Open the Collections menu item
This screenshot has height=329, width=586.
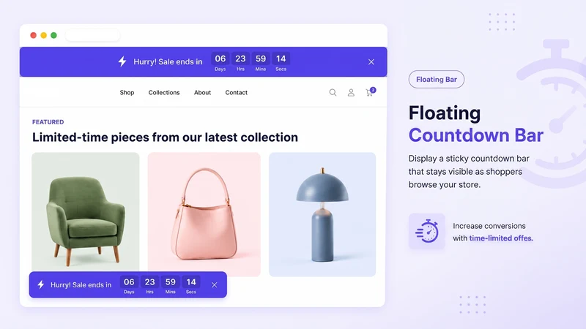(x=164, y=93)
